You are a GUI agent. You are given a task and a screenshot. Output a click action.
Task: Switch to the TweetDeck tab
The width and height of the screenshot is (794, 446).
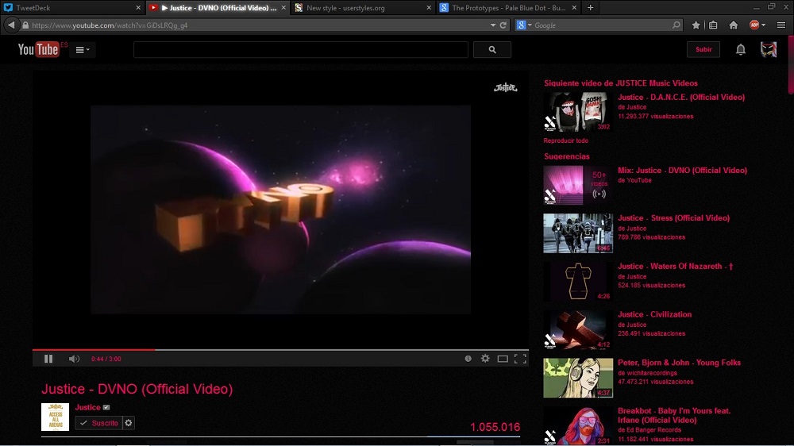click(x=71, y=8)
